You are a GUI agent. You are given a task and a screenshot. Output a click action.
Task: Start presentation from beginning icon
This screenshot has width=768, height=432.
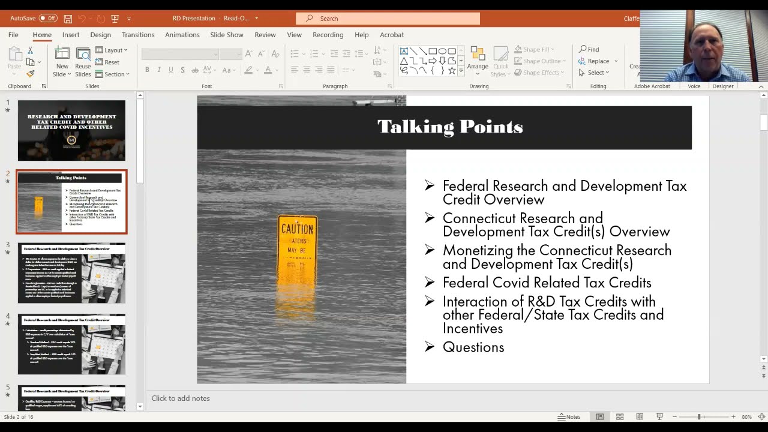point(115,19)
